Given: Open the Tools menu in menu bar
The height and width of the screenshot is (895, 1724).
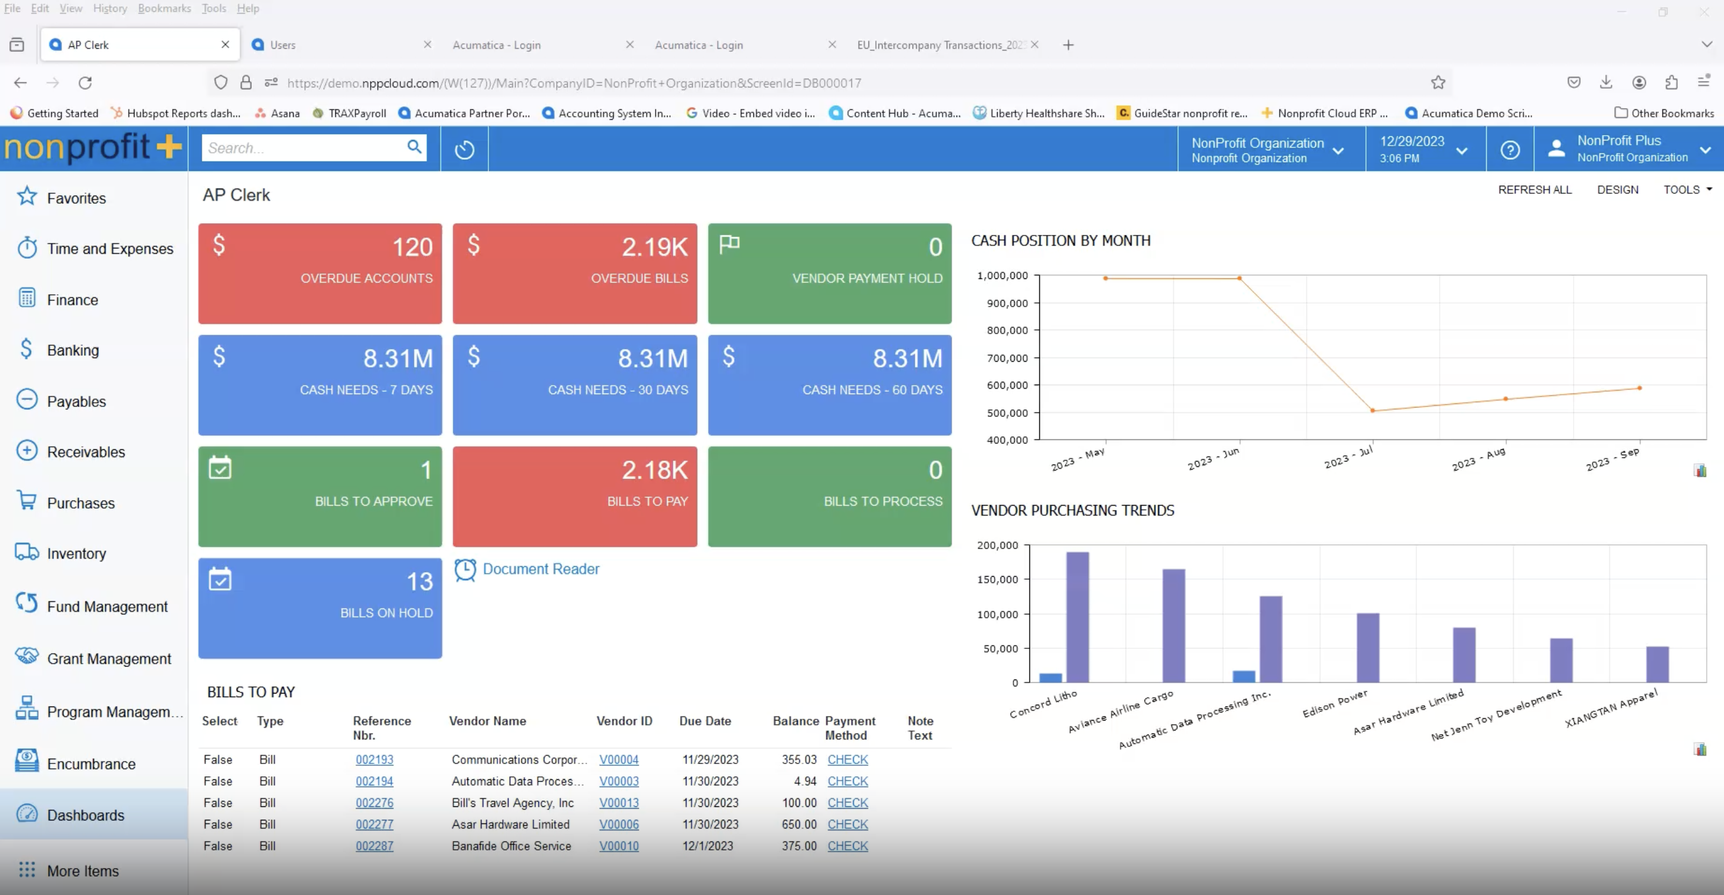Looking at the screenshot, I should coord(214,8).
